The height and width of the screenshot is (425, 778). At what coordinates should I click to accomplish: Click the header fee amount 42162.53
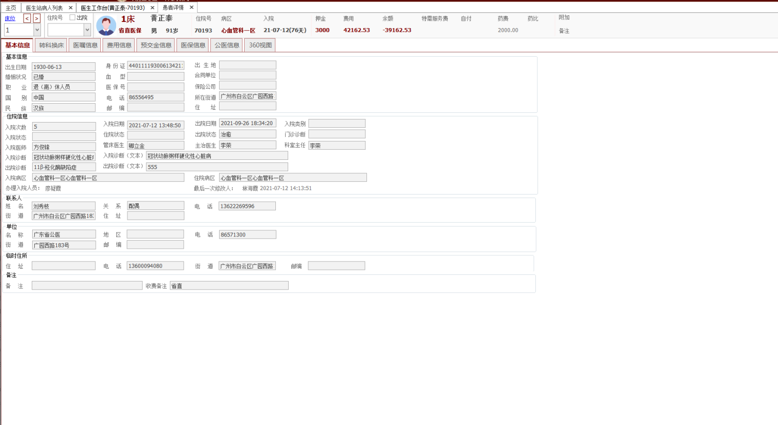tap(357, 30)
